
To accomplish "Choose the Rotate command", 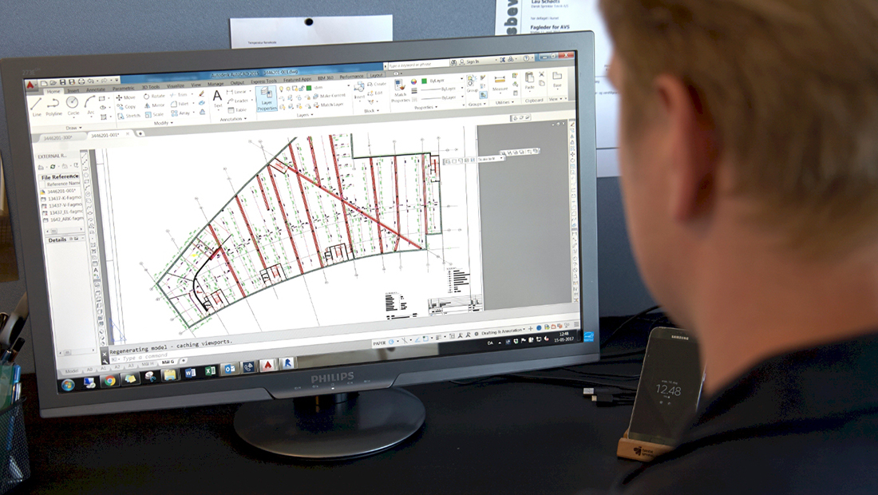I will coord(154,97).
